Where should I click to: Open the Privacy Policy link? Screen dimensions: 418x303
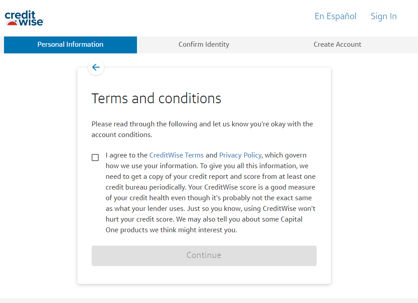(240, 155)
